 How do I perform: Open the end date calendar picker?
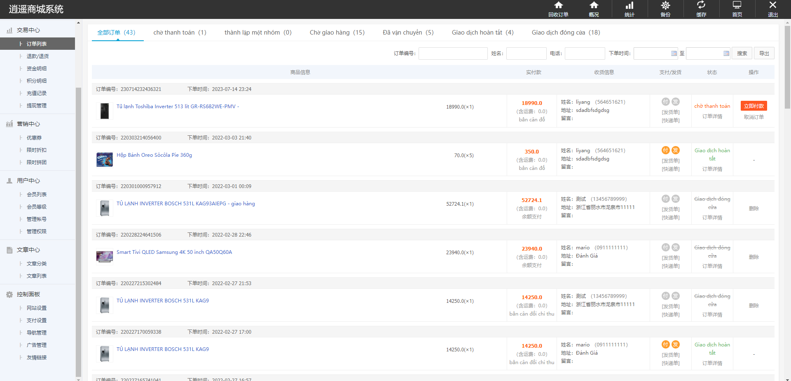[x=726, y=53]
